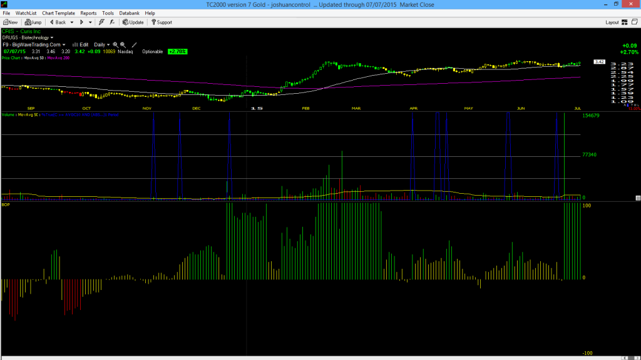Open the File menu
The image size is (641, 360).
[x=6, y=13]
